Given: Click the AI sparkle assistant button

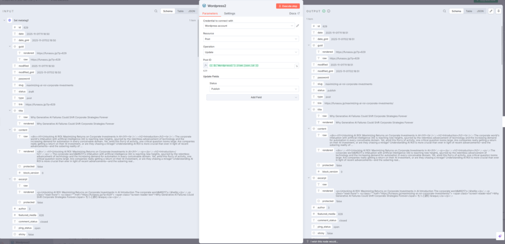Looking at the screenshot, I should pyautogui.click(x=499, y=236).
